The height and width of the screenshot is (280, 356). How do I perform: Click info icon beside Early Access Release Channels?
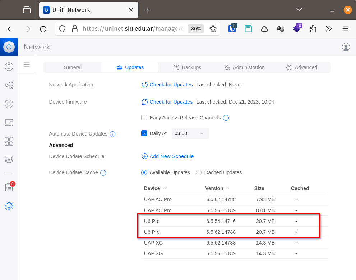226,118
